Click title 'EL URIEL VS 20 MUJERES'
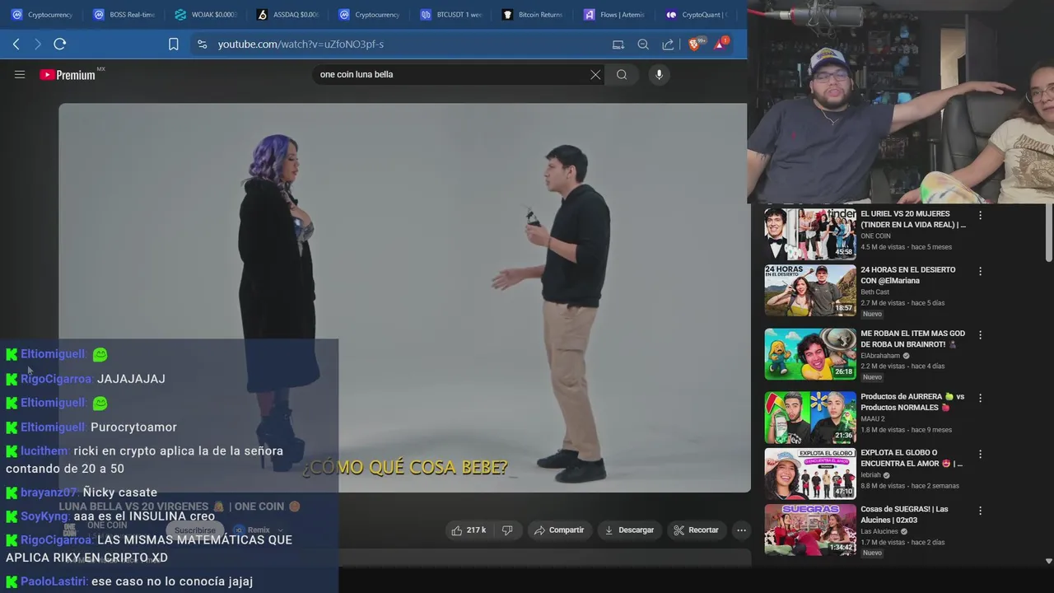Image resolution: width=1054 pixels, height=593 pixels. [913, 219]
